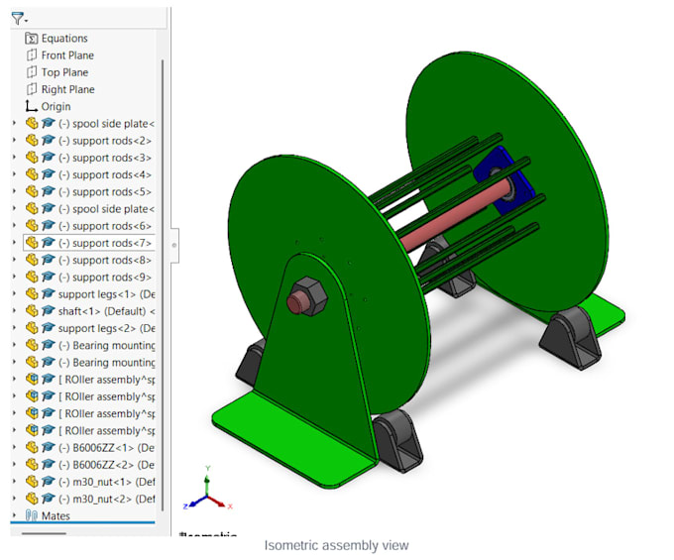Click graduation cap icon of support rods<6>

(x=49, y=226)
